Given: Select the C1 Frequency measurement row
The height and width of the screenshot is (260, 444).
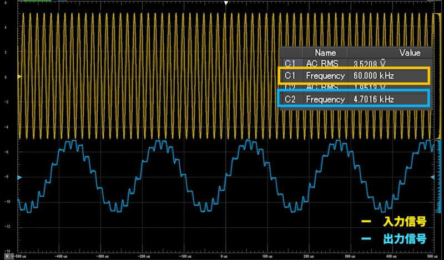Looking at the screenshot, I should tap(353, 75).
